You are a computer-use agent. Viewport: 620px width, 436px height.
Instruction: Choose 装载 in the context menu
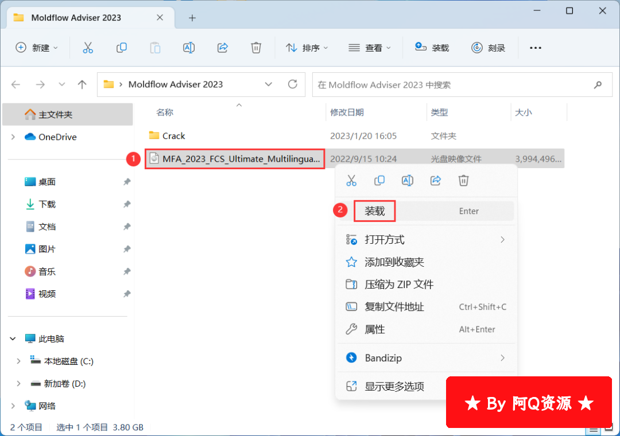coord(426,211)
